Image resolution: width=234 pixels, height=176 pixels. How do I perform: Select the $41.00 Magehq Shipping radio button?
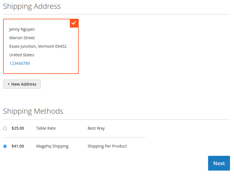pyautogui.click(x=5, y=146)
